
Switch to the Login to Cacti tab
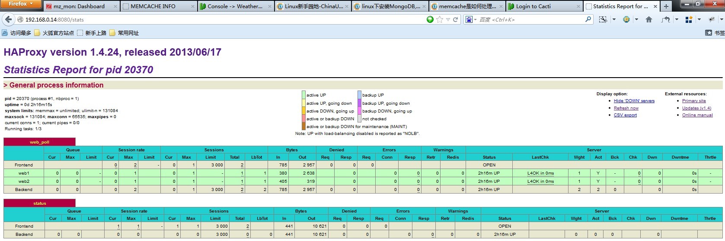[x=533, y=6]
